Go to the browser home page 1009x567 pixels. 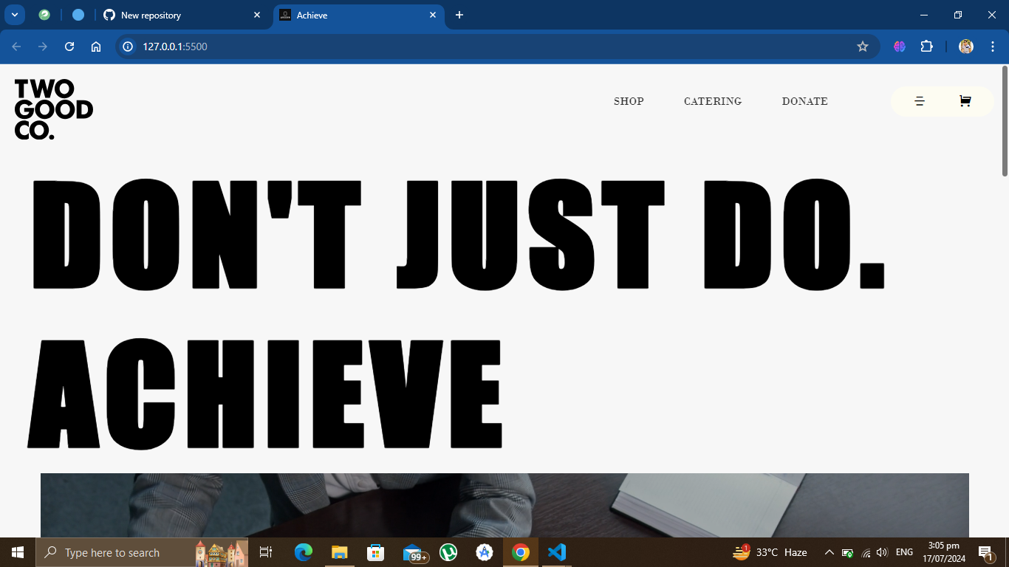point(96,47)
